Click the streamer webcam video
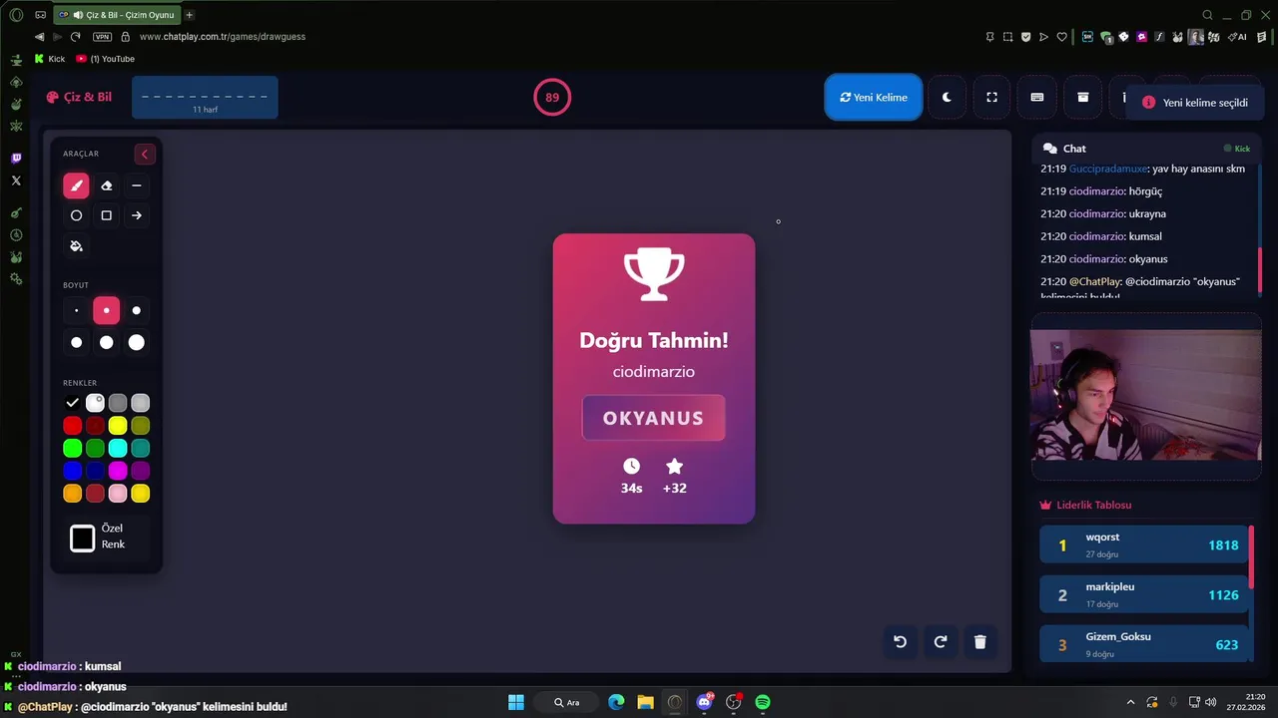 tap(1146, 395)
